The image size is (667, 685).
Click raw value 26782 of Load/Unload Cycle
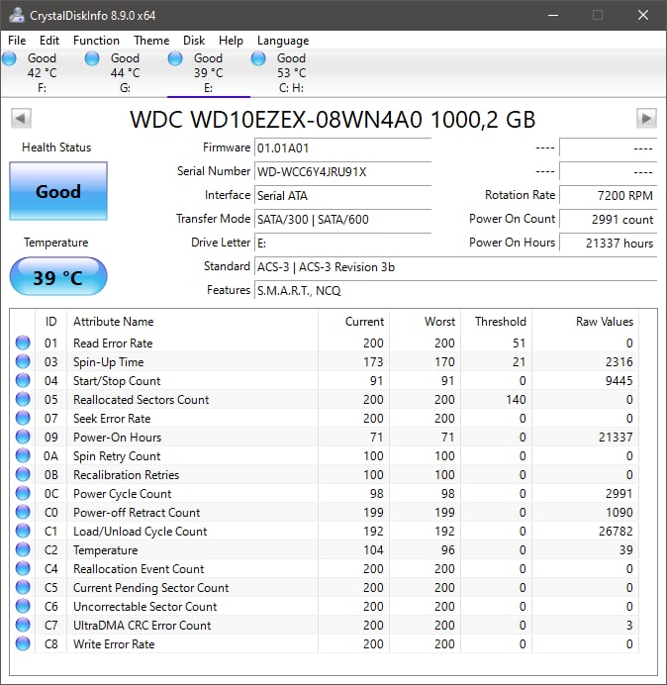coord(615,532)
